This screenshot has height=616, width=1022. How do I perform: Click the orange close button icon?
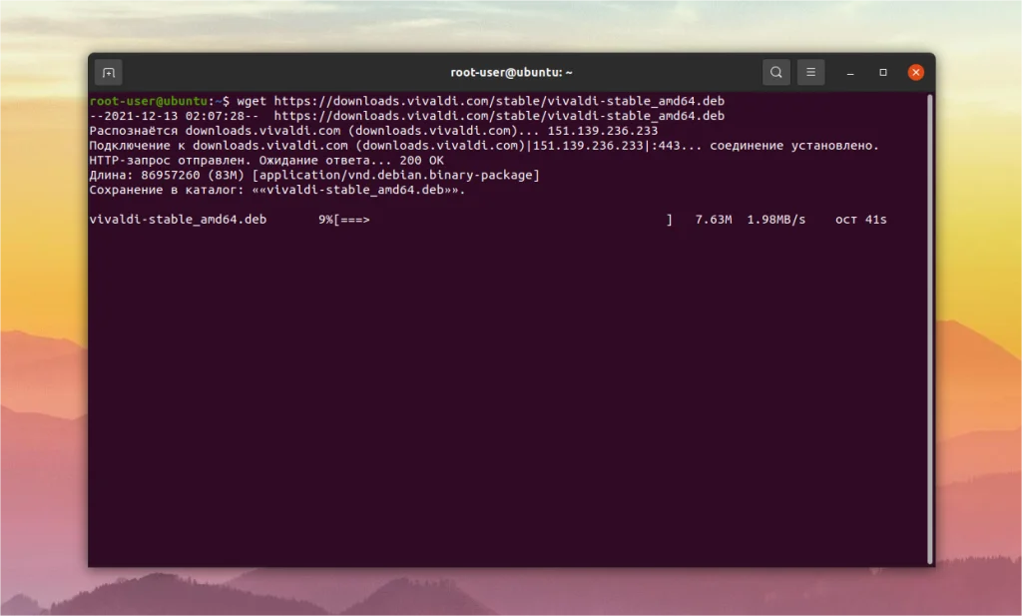point(915,72)
